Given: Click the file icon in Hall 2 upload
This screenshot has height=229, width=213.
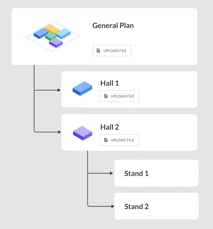Looking at the screenshot, I should (106, 140).
